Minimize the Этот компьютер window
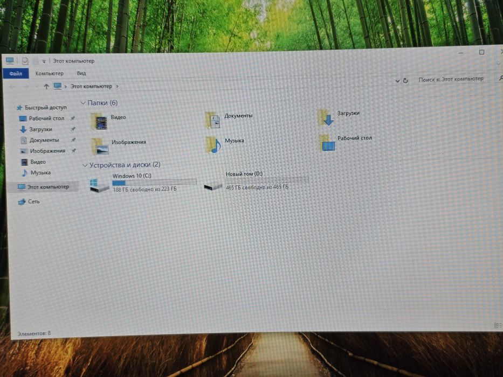This screenshot has height=377, width=503. pos(460,53)
